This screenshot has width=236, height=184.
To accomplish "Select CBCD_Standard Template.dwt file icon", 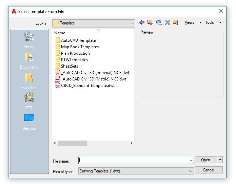I will [58, 86].
